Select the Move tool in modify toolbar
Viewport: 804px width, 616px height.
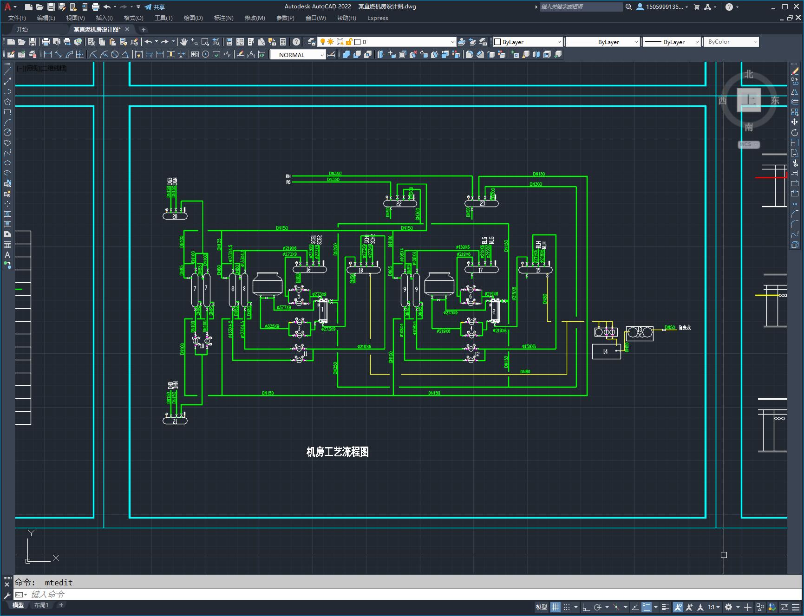[x=795, y=122]
